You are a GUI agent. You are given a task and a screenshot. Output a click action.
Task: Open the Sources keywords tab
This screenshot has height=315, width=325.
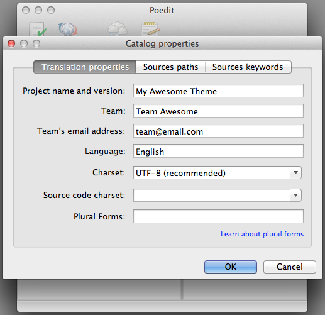(x=248, y=67)
